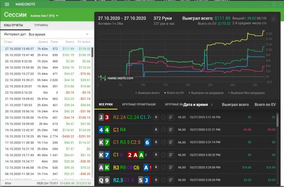The image size is (284, 187).
Task: Sort sessions by Длина column header
Action: click(43, 42)
